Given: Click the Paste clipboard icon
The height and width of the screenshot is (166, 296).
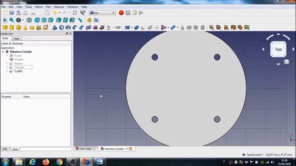Looking at the screenshot, I should 47,13.
